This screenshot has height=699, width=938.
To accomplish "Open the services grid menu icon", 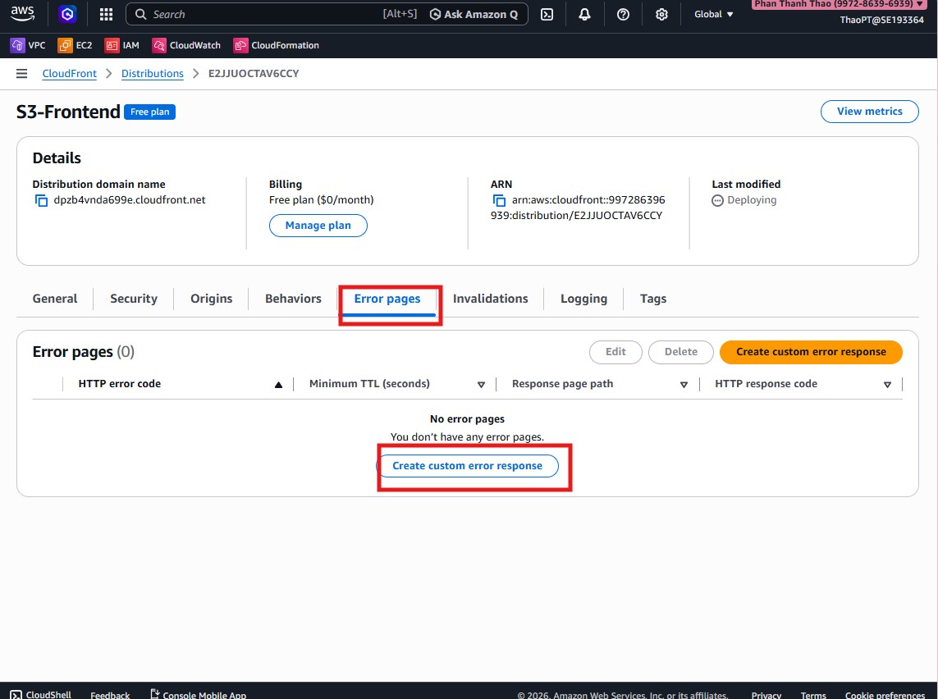I will click(106, 14).
